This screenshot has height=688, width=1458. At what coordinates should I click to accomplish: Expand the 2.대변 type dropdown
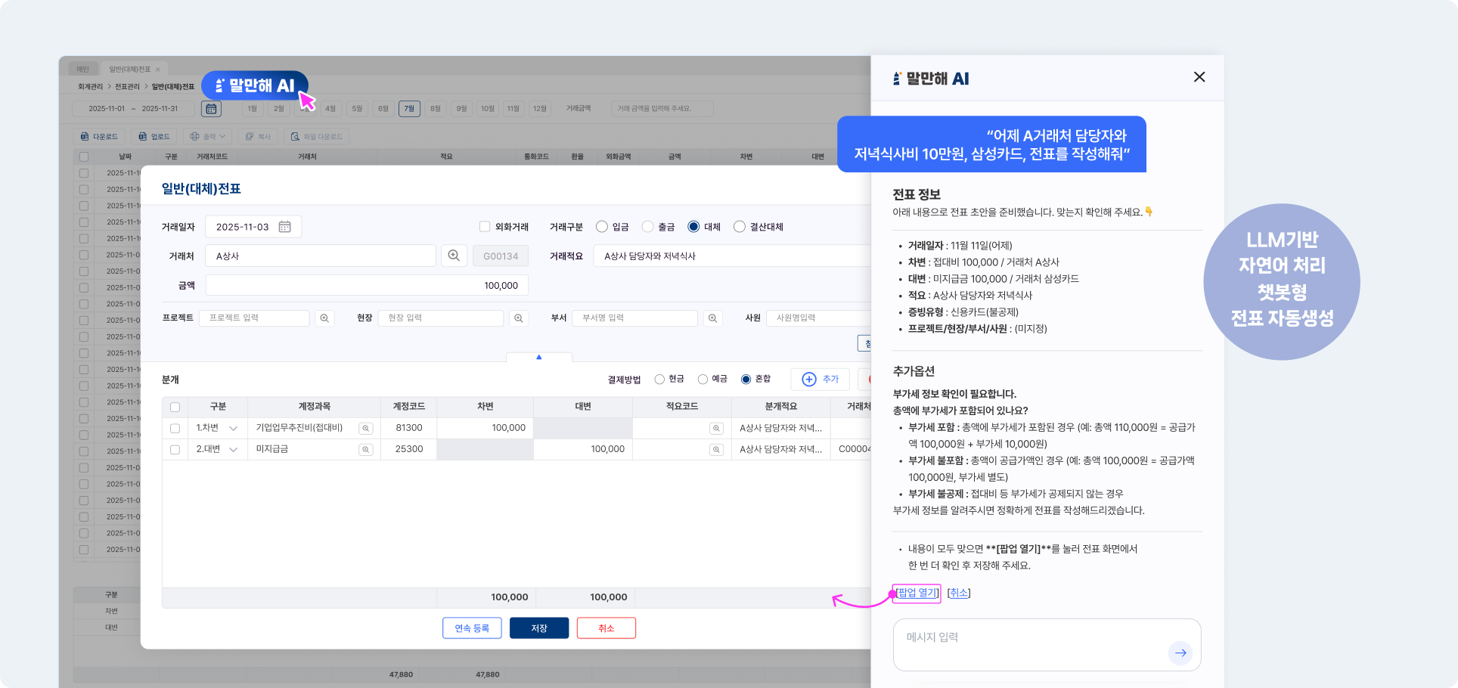tap(234, 450)
